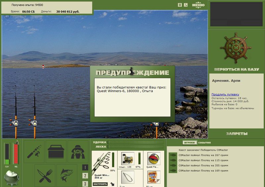The image size is (265, 187).
Task: Click the ship wheel to return to base
Action: pyautogui.click(x=236, y=48)
